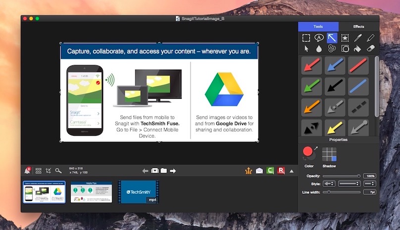
Task: Select the Selection marquee tool
Action: [306, 38]
